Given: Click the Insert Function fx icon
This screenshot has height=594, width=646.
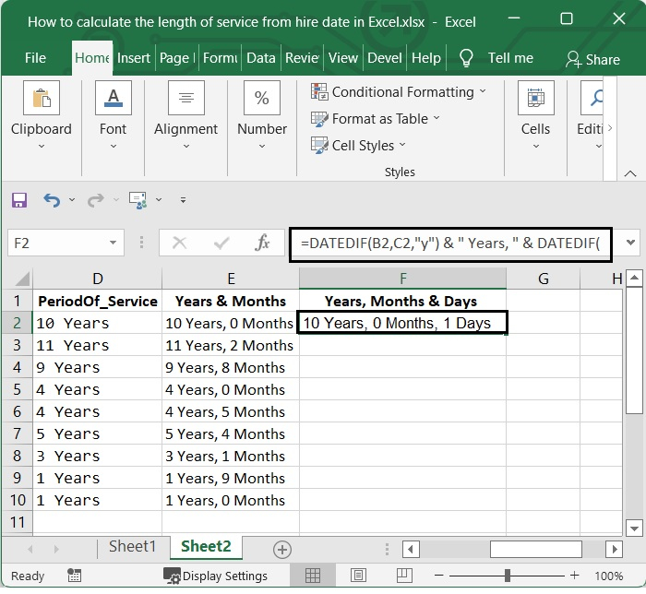Looking at the screenshot, I should pyautogui.click(x=262, y=244).
